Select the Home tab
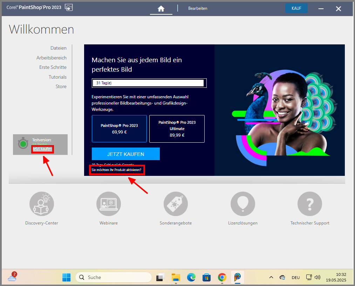Viewport: 355px width, 286px height. click(x=161, y=8)
